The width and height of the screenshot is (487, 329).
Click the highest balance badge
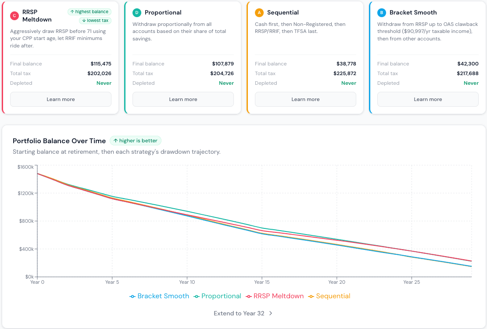[90, 12]
